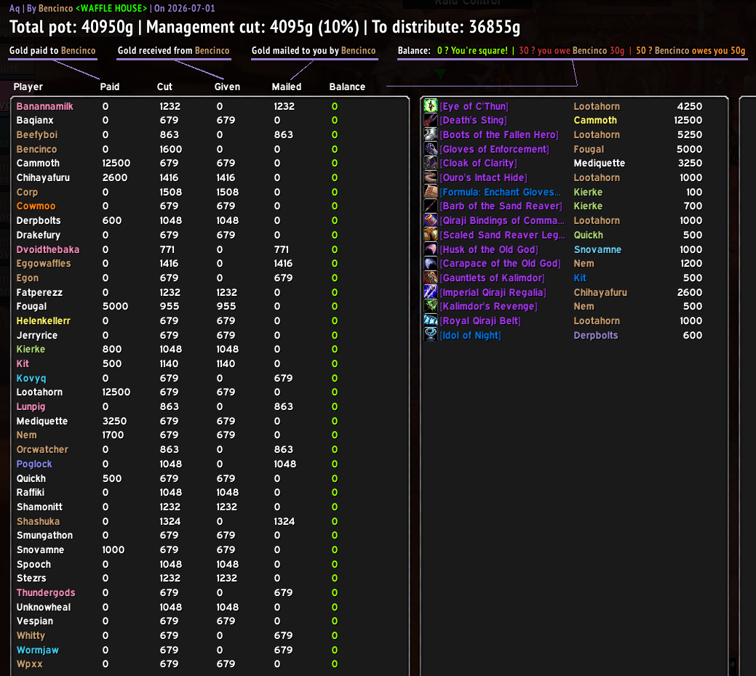Click the Given column header
This screenshot has width=756, height=676.
tap(227, 86)
